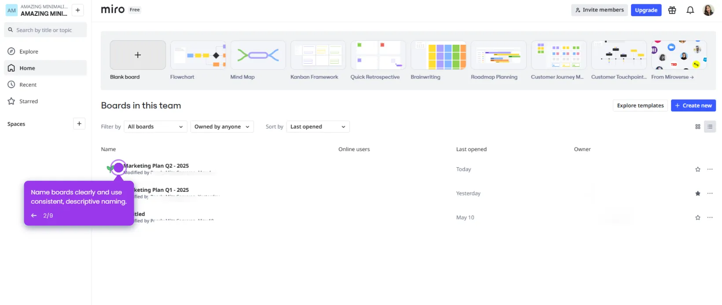Unstar the Marketing Plan Q1 - 2025 board
The height and width of the screenshot is (305, 722).
[x=698, y=194]
